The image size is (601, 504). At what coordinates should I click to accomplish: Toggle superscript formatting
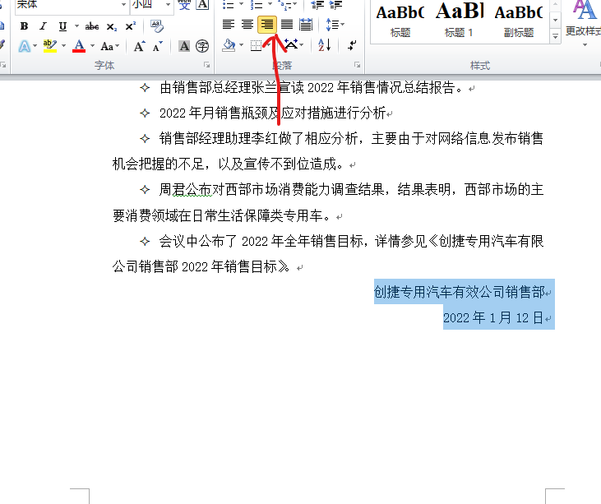pos(131,26)
